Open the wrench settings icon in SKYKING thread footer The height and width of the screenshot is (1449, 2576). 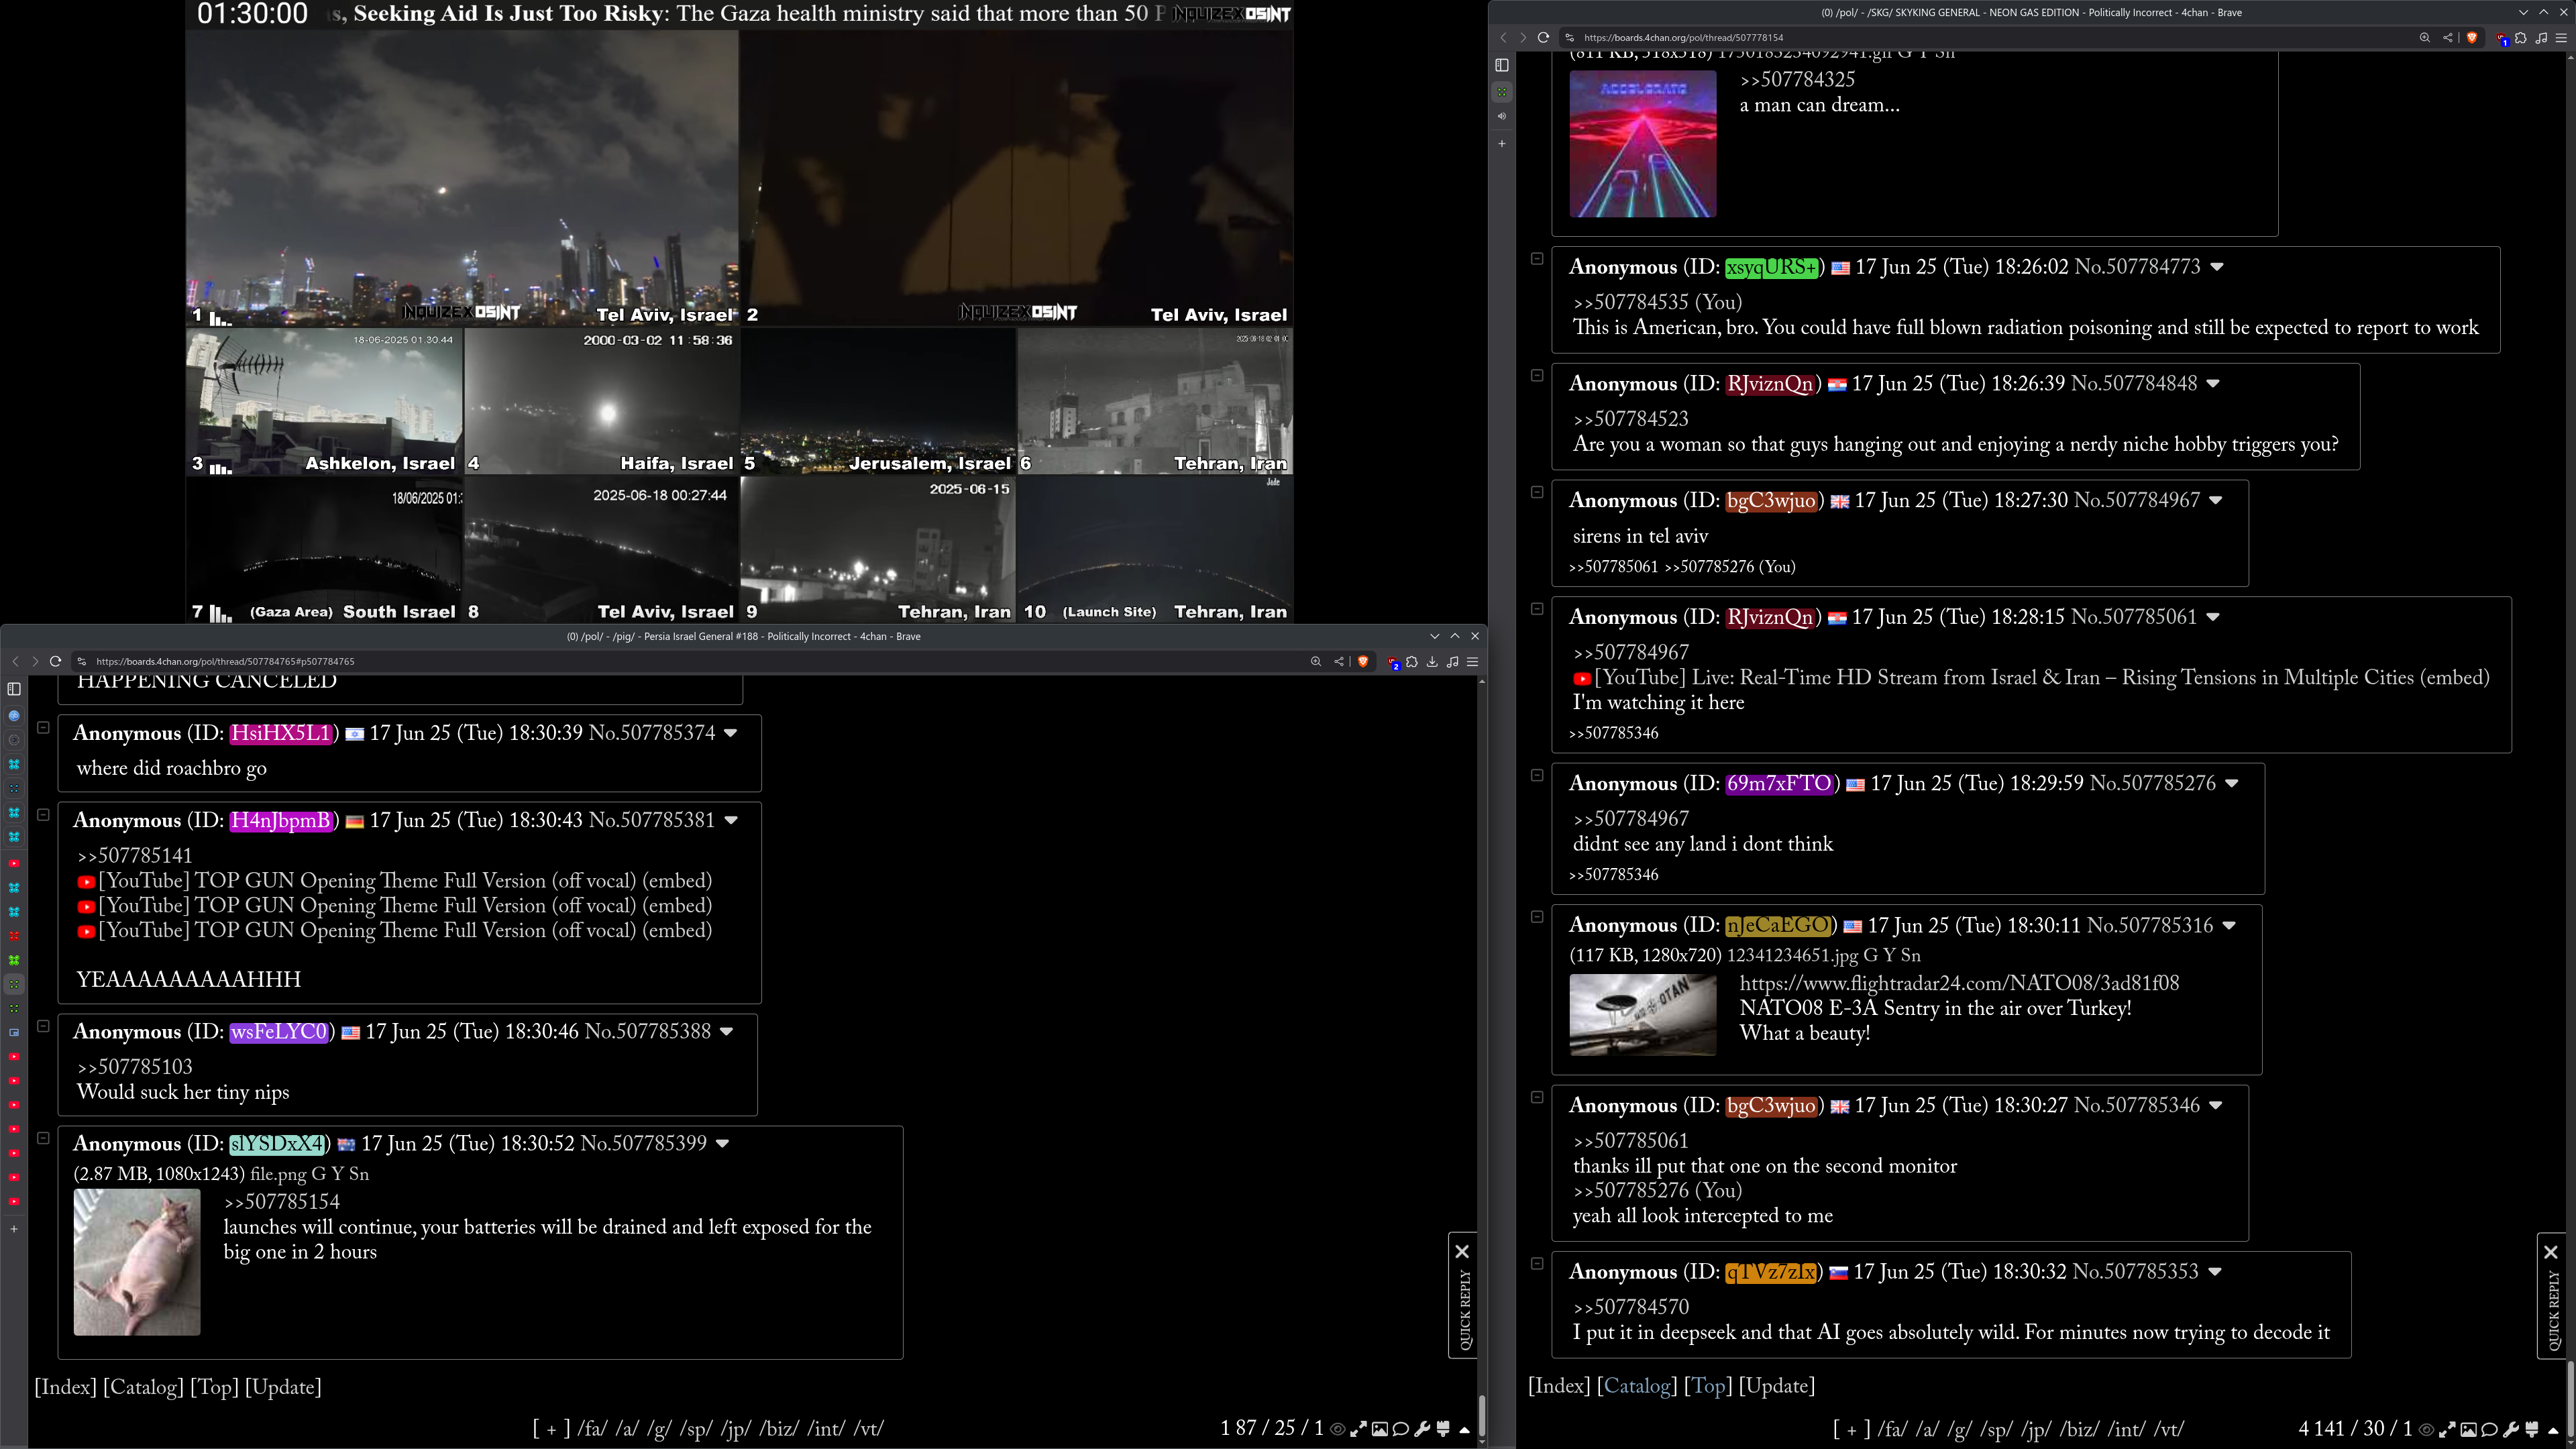(x=2511, y=1429)
